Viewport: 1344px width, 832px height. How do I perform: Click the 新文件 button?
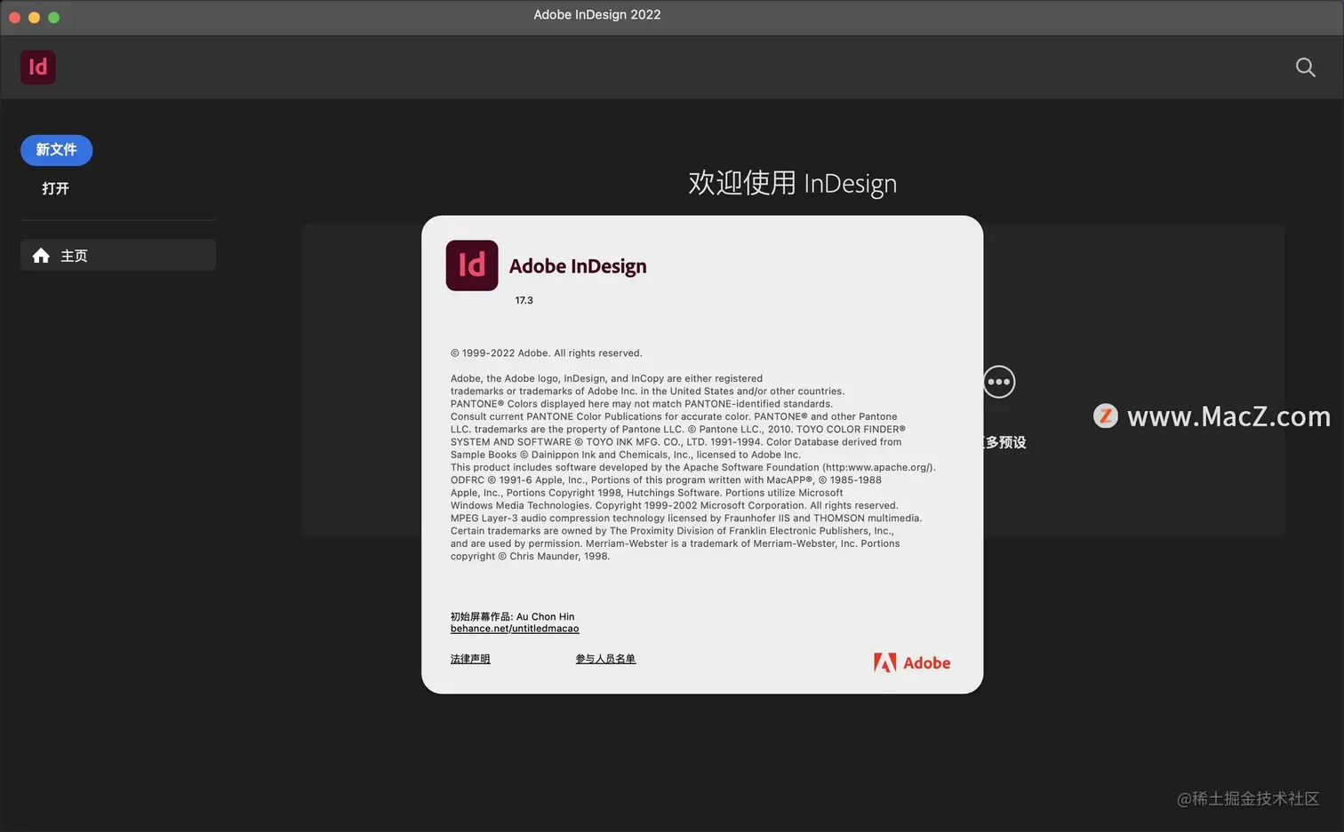click(57, 150)
